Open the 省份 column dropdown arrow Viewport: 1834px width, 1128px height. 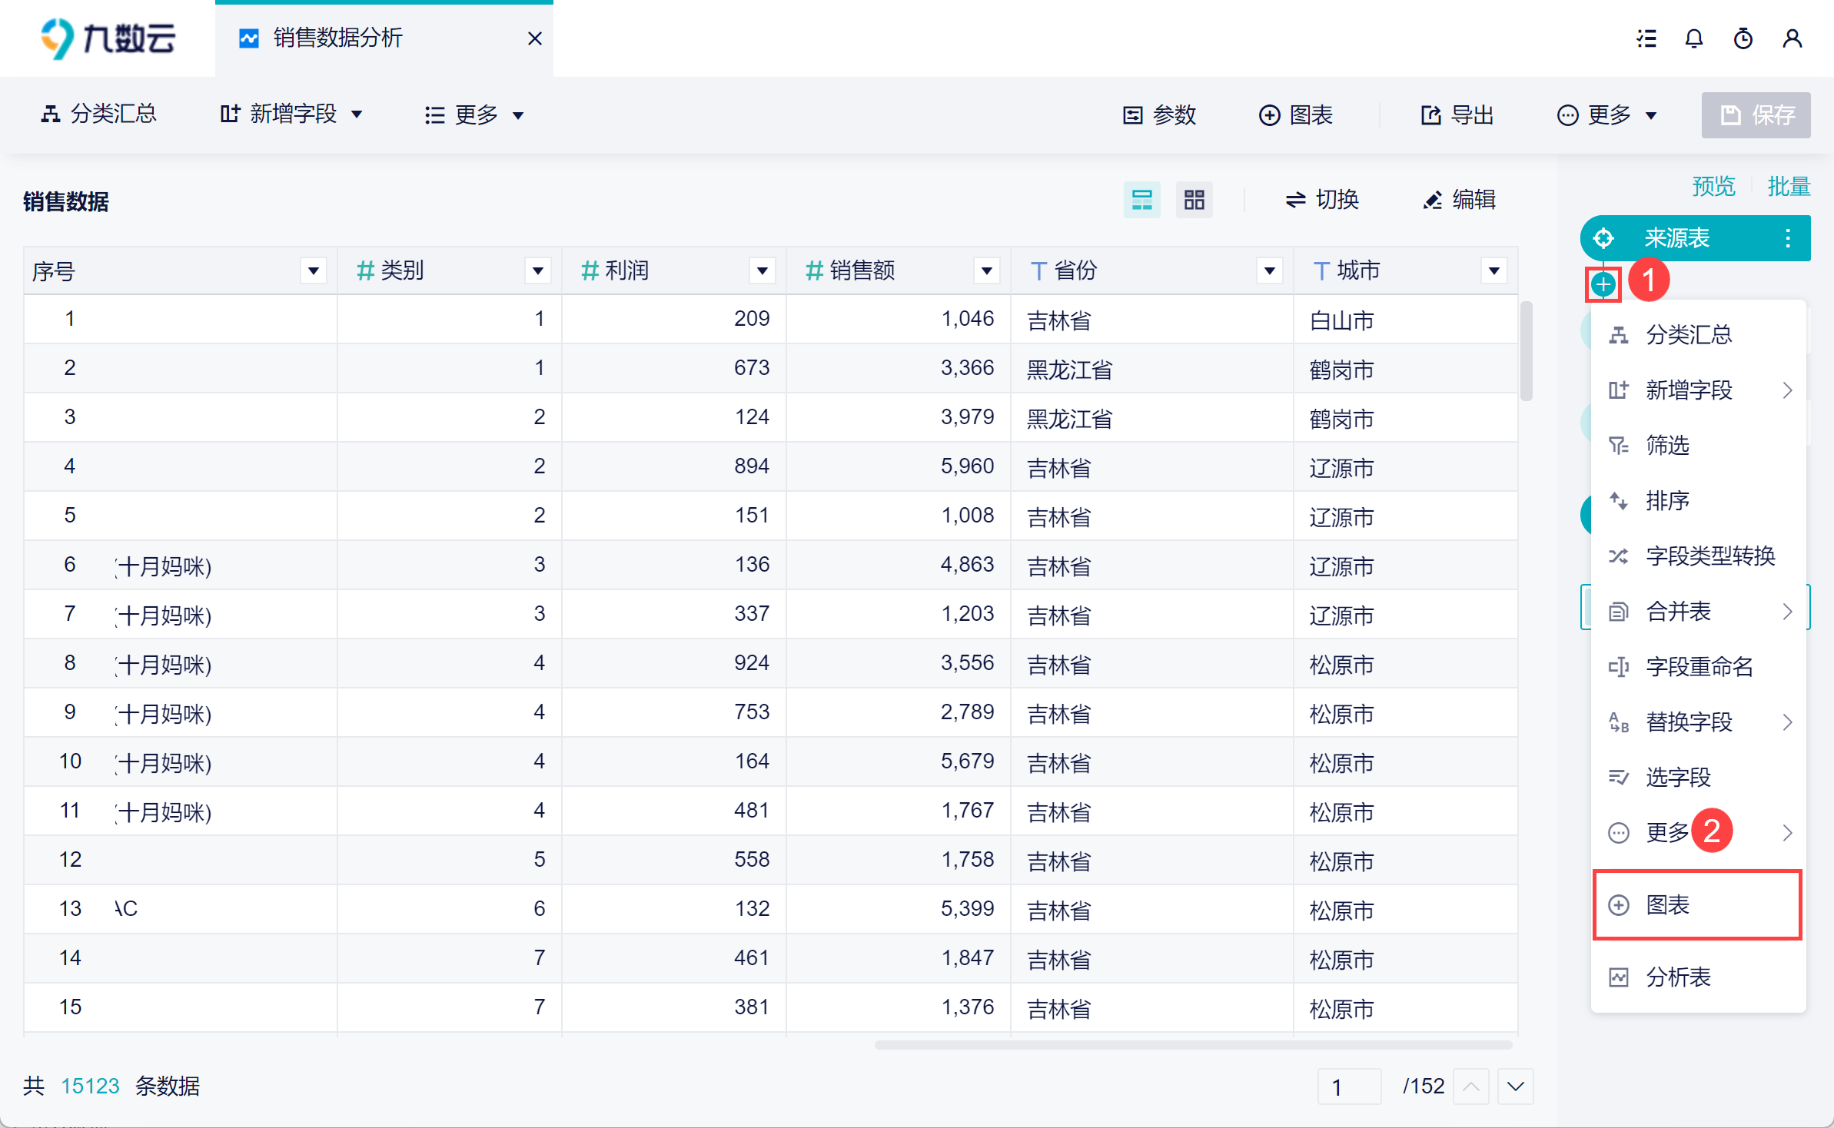click(x=1269, y=270)
